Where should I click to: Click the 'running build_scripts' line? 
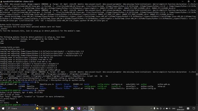[x=10, y=47]
